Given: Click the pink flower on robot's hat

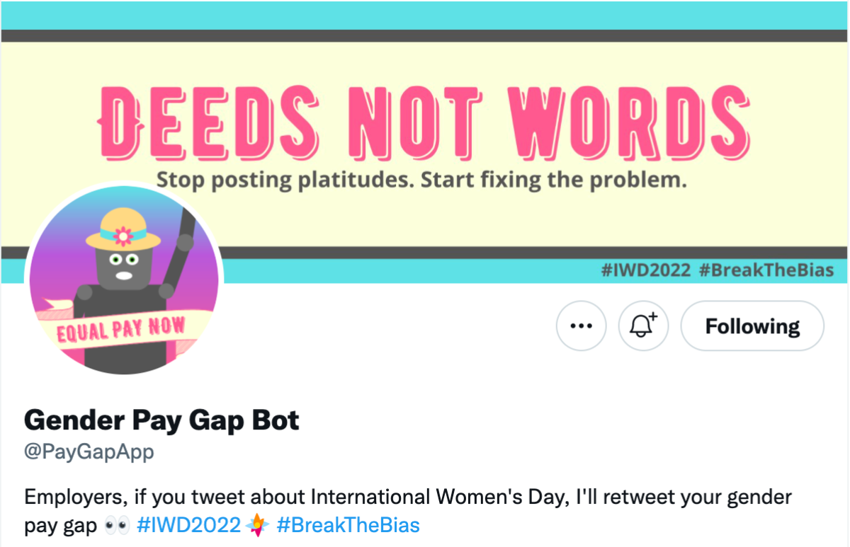Looking at the screenshot, I should point(125,234).
